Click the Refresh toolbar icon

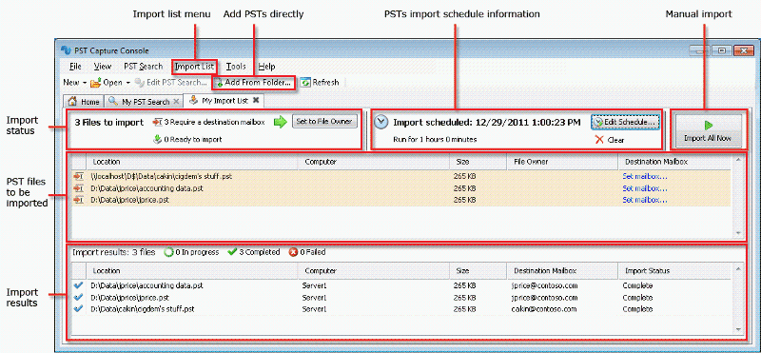[305, 83]
